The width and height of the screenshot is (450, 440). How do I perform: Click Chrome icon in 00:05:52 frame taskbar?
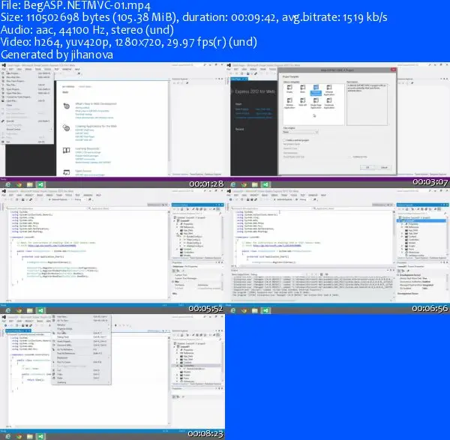19,310
